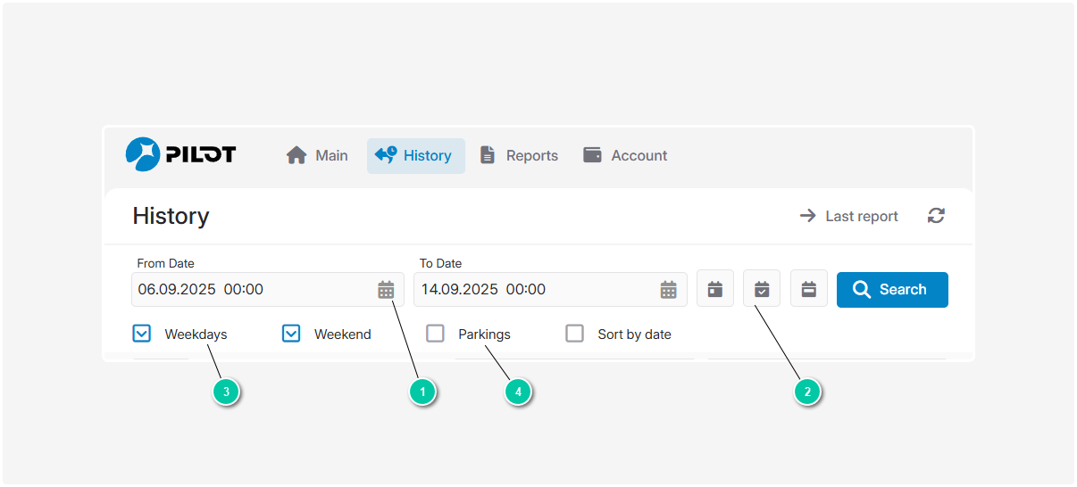
Task: Uncheck the Weekdays checkbox
Action: point(142,334)
